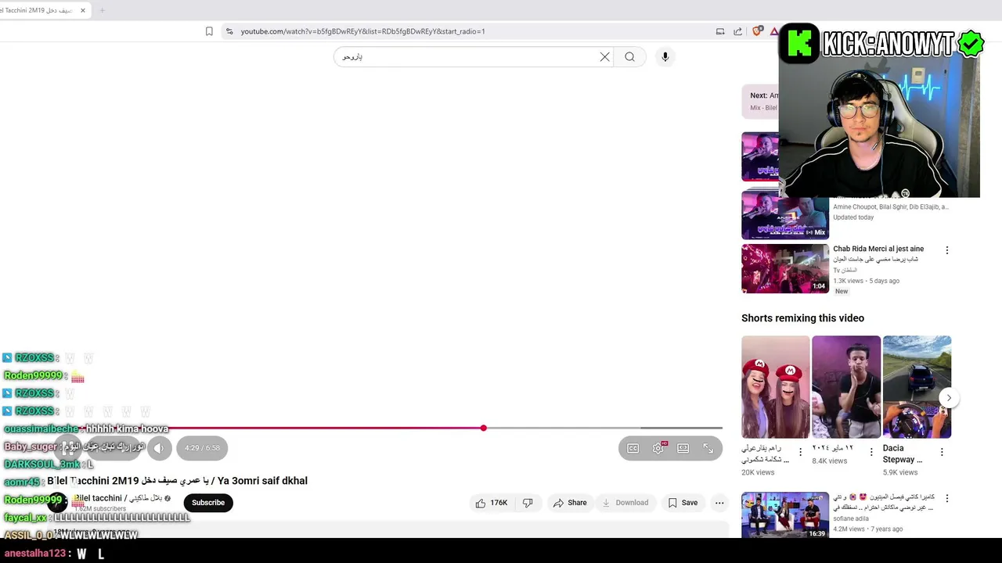
Task: Click the Dacia Stepway Short title
Action: [x=903, y=454]
